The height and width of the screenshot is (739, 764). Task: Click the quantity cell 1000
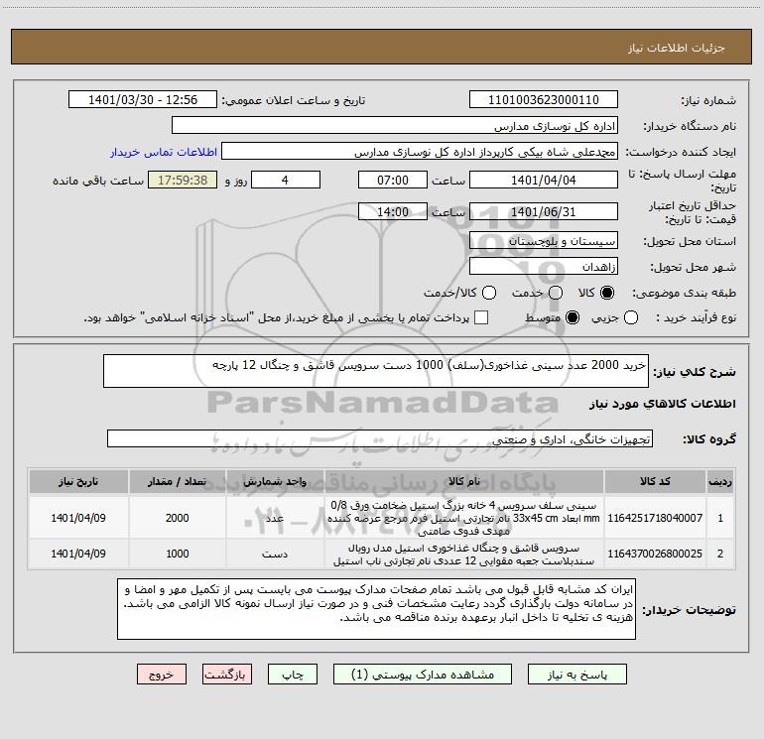click(x=177, y=554)
